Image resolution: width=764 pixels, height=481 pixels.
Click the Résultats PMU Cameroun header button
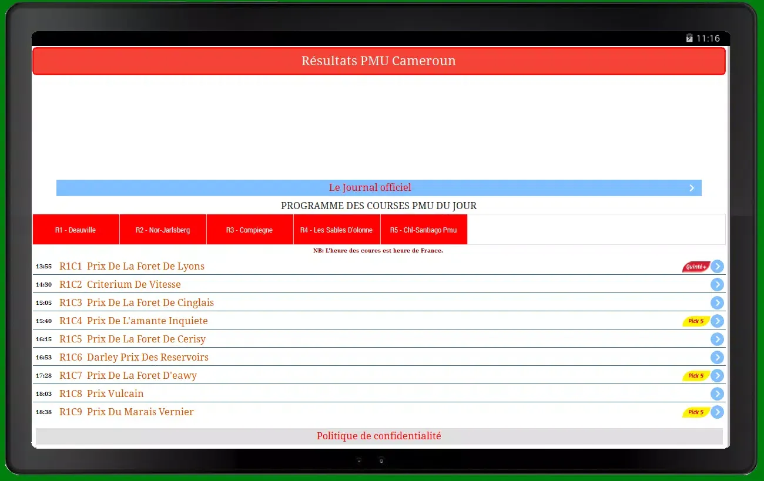click(x=379, y=61)
